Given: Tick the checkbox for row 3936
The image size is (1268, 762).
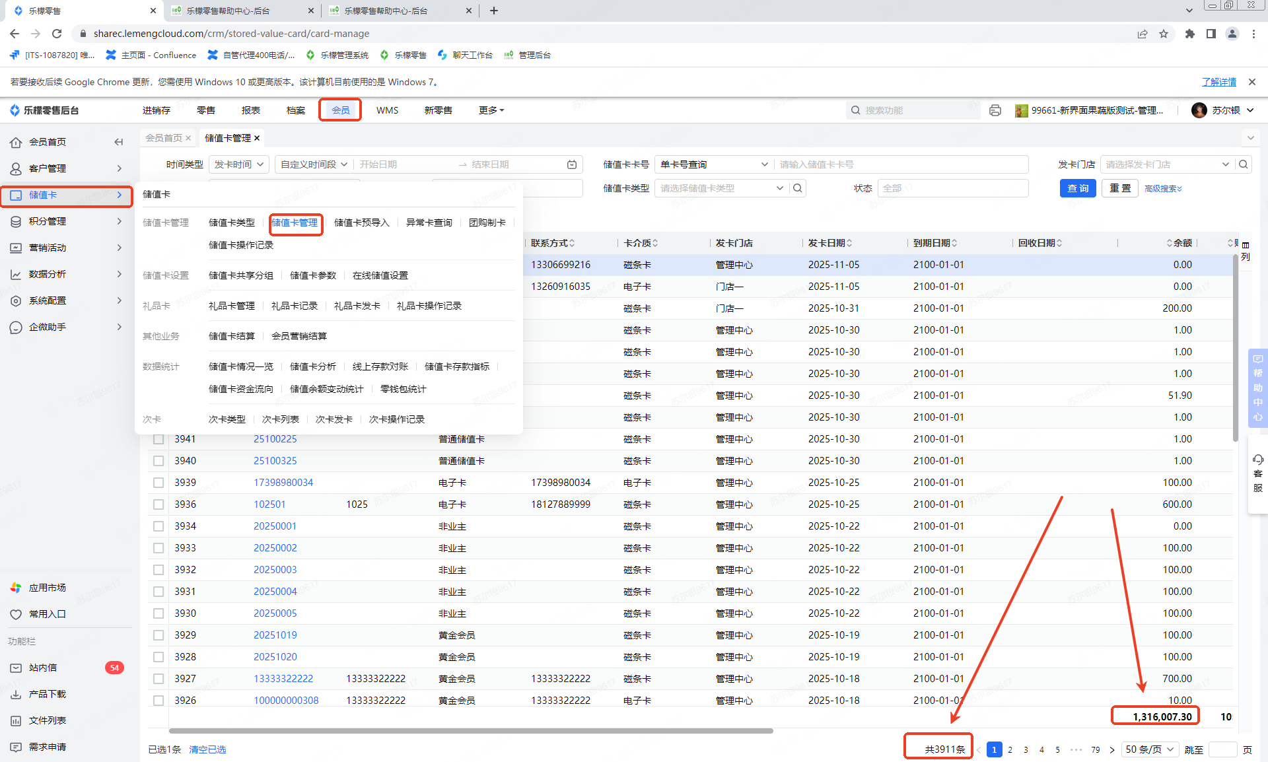Looking at the screenshot, I should pos(158,504).
